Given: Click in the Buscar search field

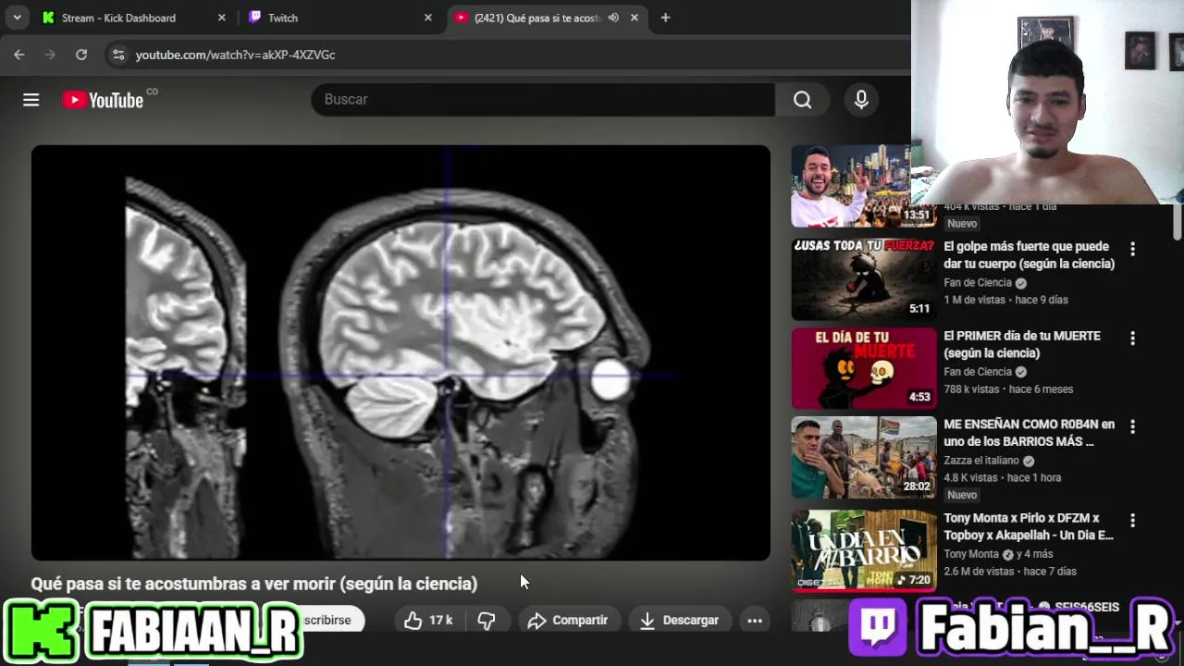Looking at the screenshot, I should click(543, 100).
